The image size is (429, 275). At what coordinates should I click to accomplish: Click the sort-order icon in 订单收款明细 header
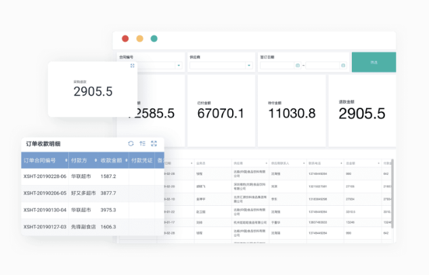pos(142,144)
